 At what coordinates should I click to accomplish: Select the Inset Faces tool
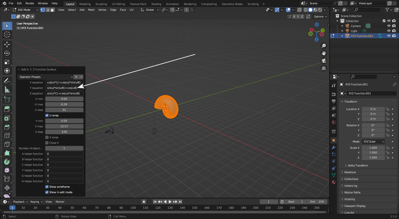coord(7,118)
